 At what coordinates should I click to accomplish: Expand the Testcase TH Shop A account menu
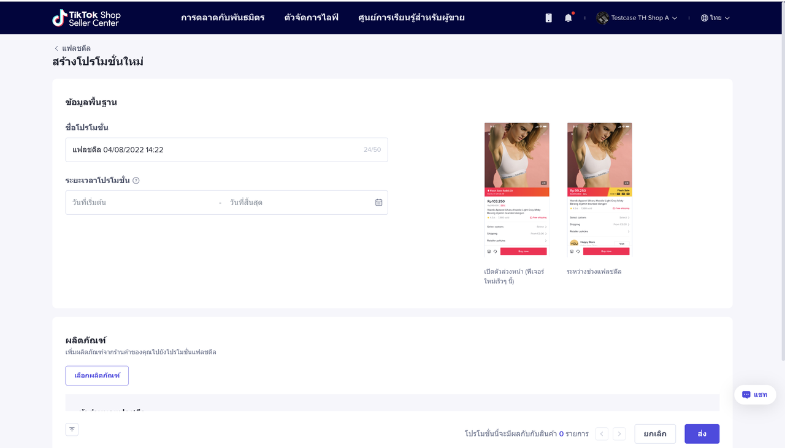coord(637,18)
